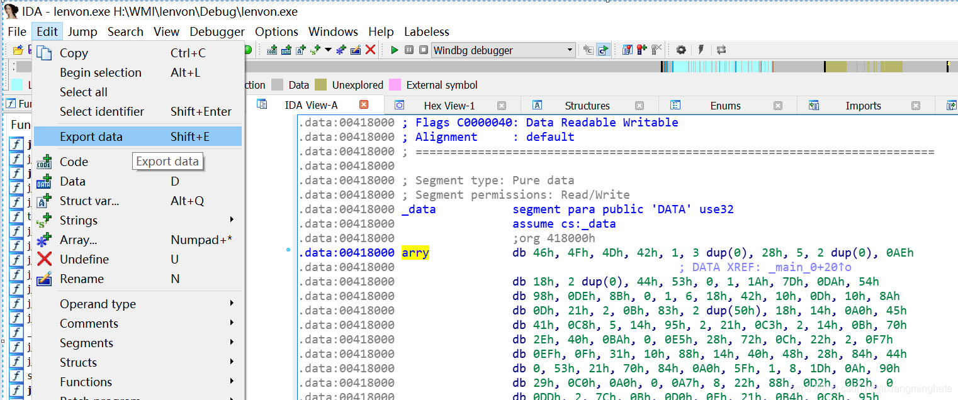
Task: Expand the Strings submenu
Action: click(138, 220)
